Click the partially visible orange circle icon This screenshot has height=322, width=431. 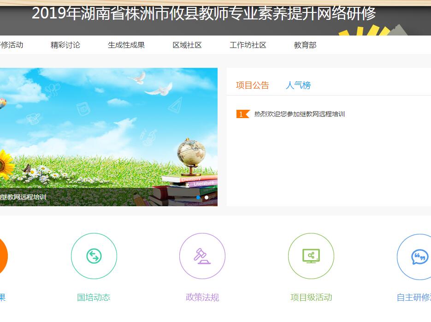click(x=3, y=256)
